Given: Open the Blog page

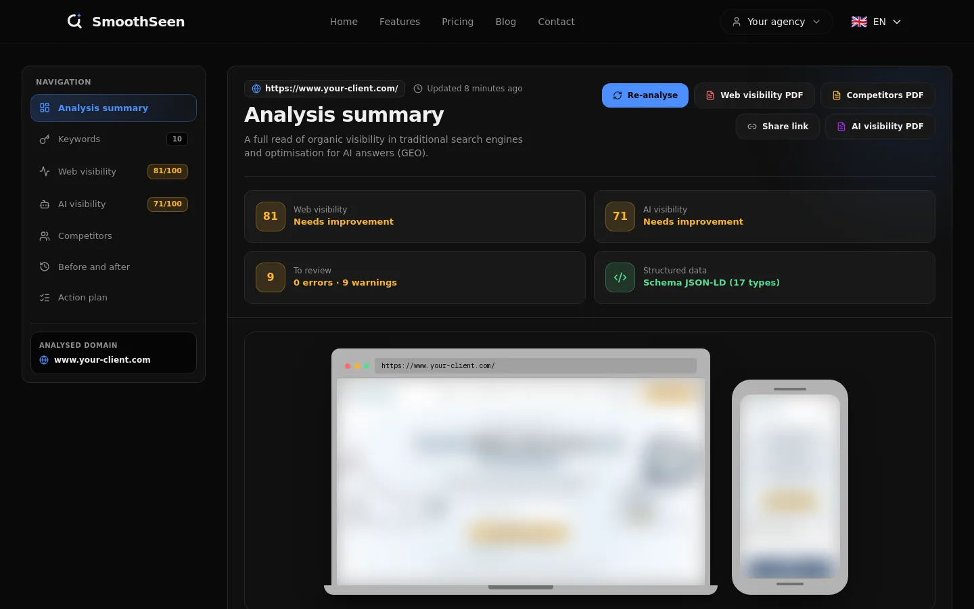Looking at the screenshot, I should [506, 22].
